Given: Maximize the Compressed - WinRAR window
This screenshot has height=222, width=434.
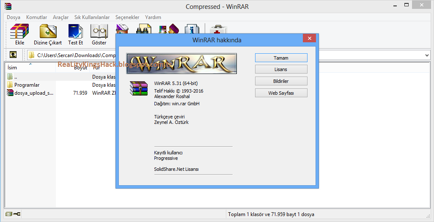Looking at the screenshot, I should [407, 5].
